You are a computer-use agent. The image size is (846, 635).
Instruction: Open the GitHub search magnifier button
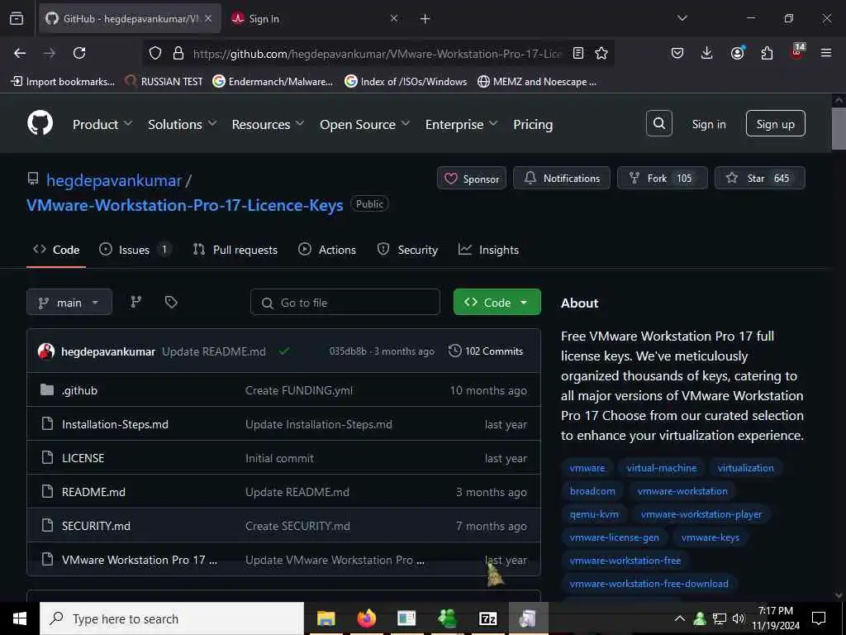pos(658,124)
